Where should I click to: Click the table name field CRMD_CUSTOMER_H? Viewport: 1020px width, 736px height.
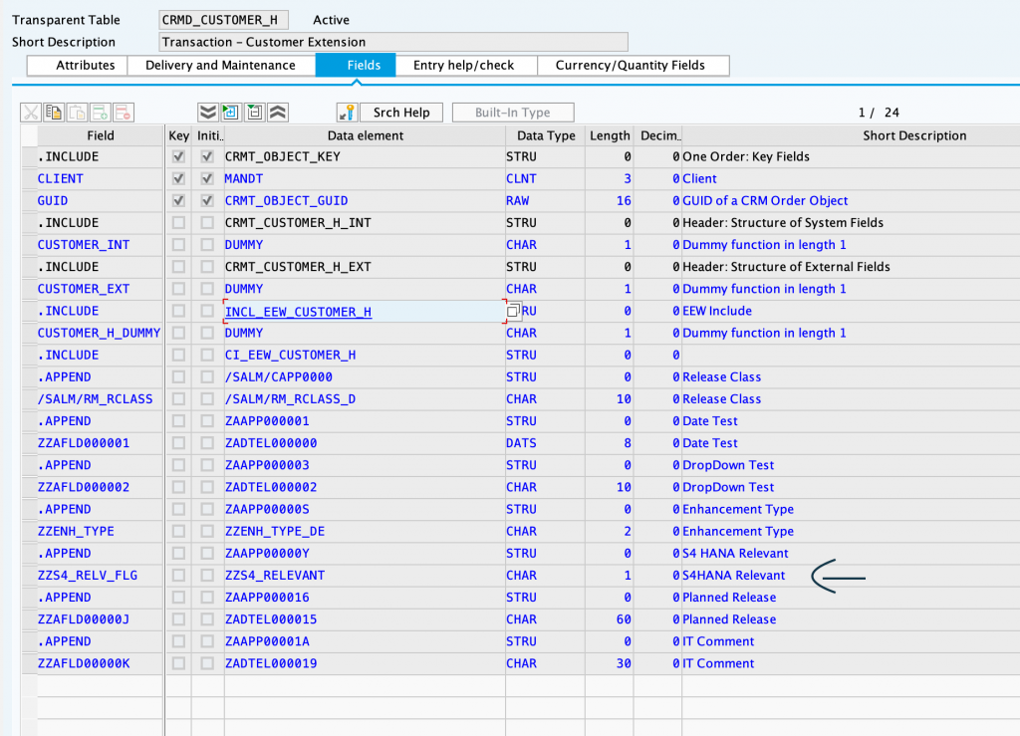(x=223, y=20)
